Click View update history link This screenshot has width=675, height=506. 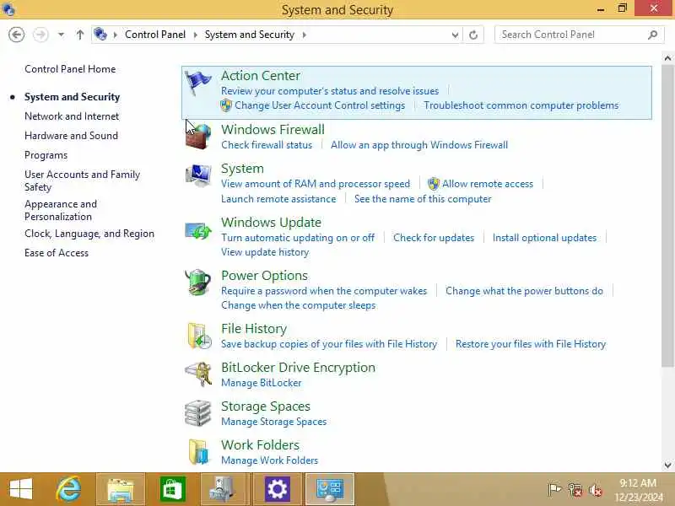point(265,252)
